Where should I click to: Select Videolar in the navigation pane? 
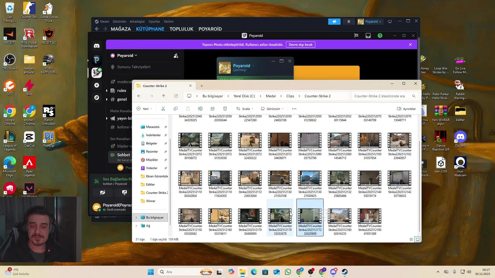tap(152, 168)
